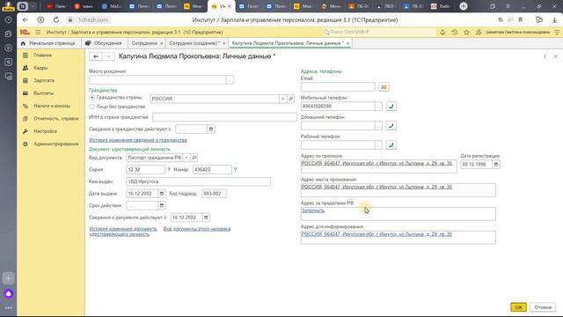This screenshot has height=317, width=563.
Task: Open home phone field ellipsis button
Action: pos(378,126)
